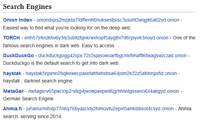Image resolution: width=200 pixels, height=126 pixels.
Task: Open the MetaGer bold link
Action: 14,91
